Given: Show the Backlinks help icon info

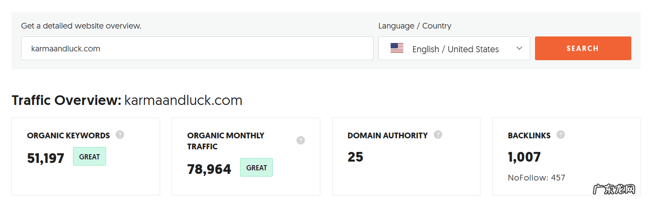Looking at the screenshot, I should coord(560,135).
